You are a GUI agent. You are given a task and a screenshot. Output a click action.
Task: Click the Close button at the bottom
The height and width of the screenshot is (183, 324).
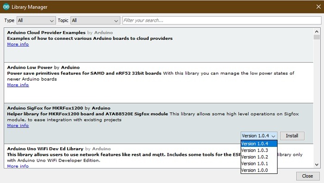point(307,176)
